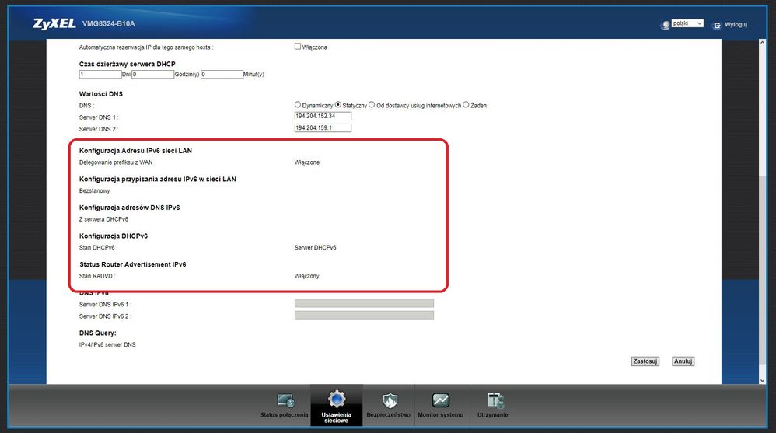Open the polski language dropdown

[687, 24]
